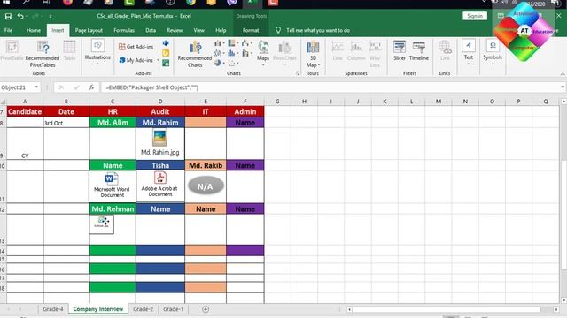
Task: Click the Sign in button
Action: [475, 16]
